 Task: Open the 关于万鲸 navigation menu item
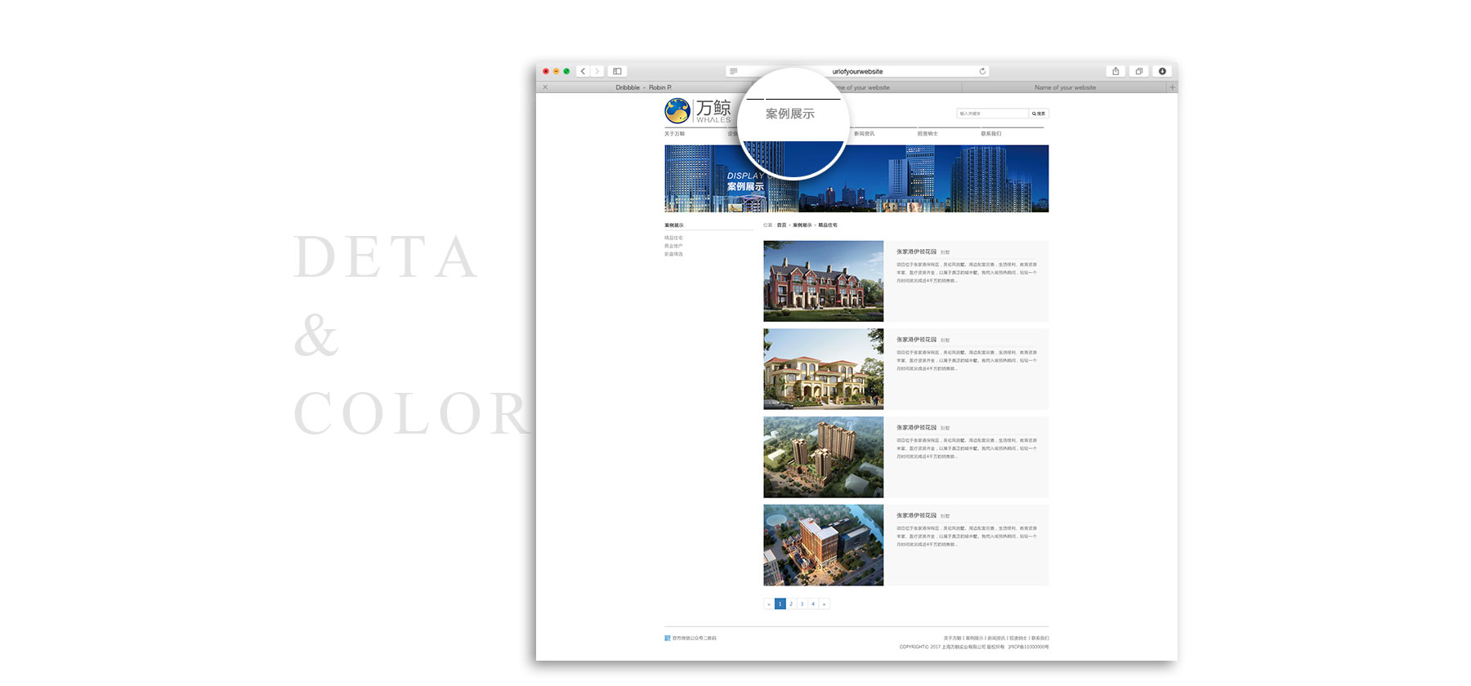click(674, 133)
